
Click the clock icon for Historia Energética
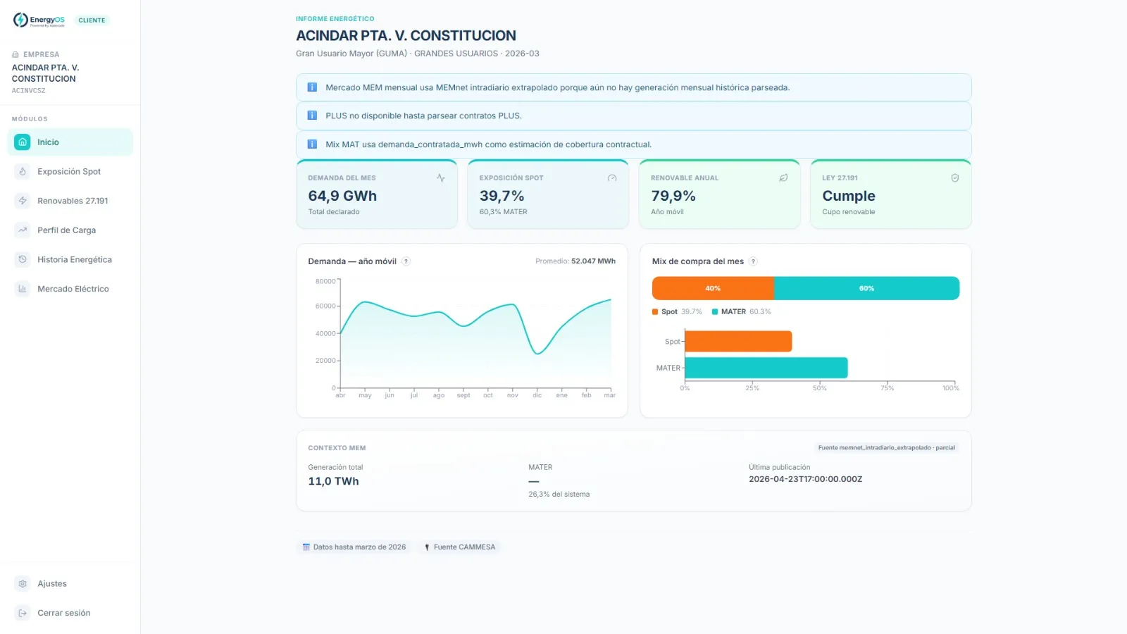pos(23,259)
